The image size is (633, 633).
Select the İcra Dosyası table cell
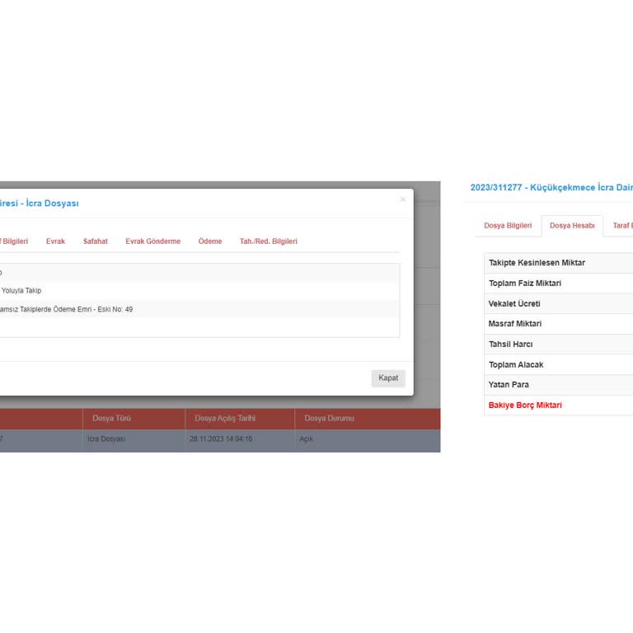(x=134, y=439)
